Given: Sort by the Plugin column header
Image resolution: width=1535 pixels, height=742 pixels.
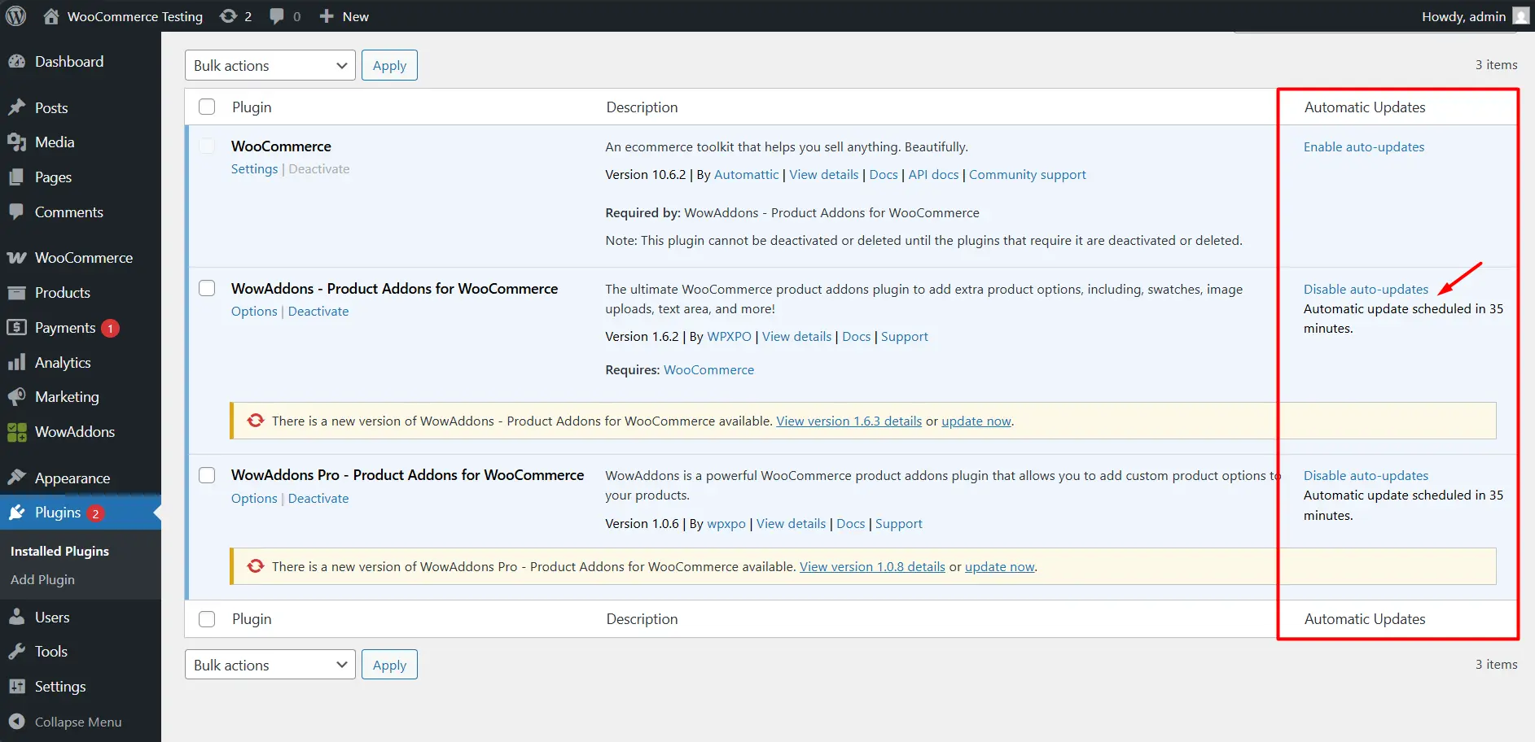Looking at the screenshot, I should pos(252,107).
